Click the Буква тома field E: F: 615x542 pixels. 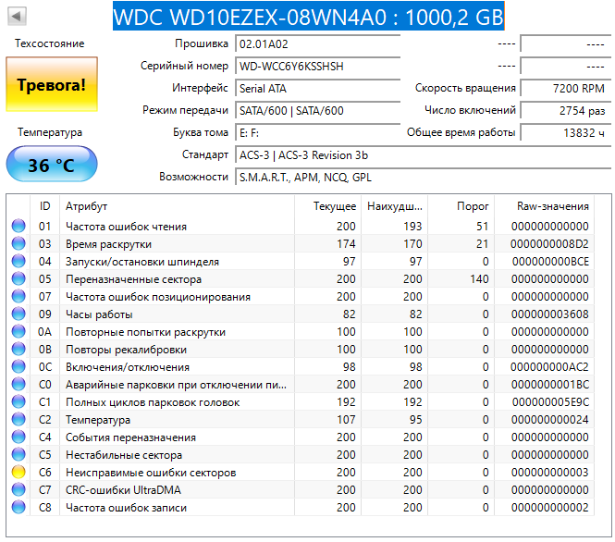(318, 133)
